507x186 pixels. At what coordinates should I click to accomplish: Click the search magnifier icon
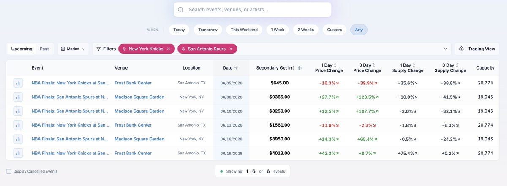click(x=181, y=10)
